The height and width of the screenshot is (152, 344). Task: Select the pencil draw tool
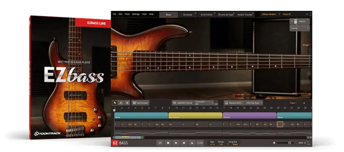coord(121,103)
